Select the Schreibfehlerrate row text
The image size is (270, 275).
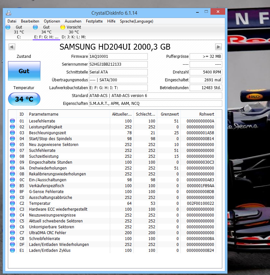44,239
